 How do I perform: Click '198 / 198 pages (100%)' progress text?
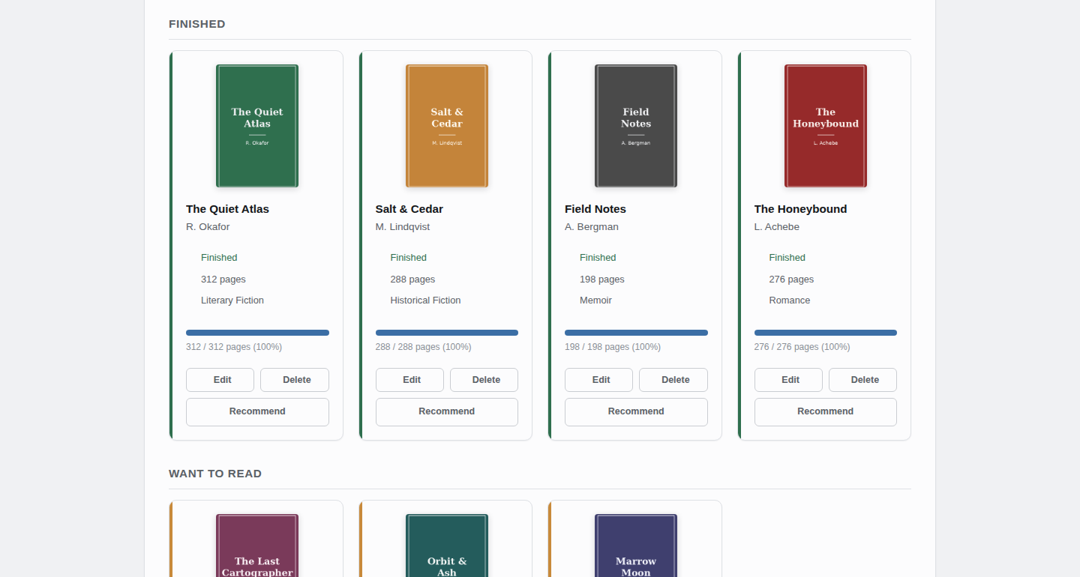613,347
